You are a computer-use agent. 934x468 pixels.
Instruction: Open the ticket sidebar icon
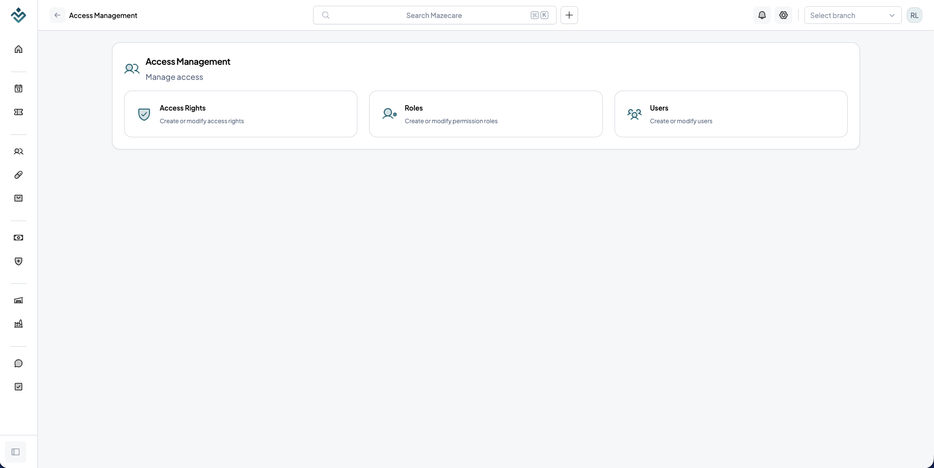point(19,112)
